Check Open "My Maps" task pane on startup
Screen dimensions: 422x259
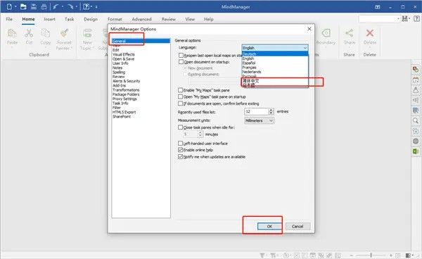pos(180,96)
